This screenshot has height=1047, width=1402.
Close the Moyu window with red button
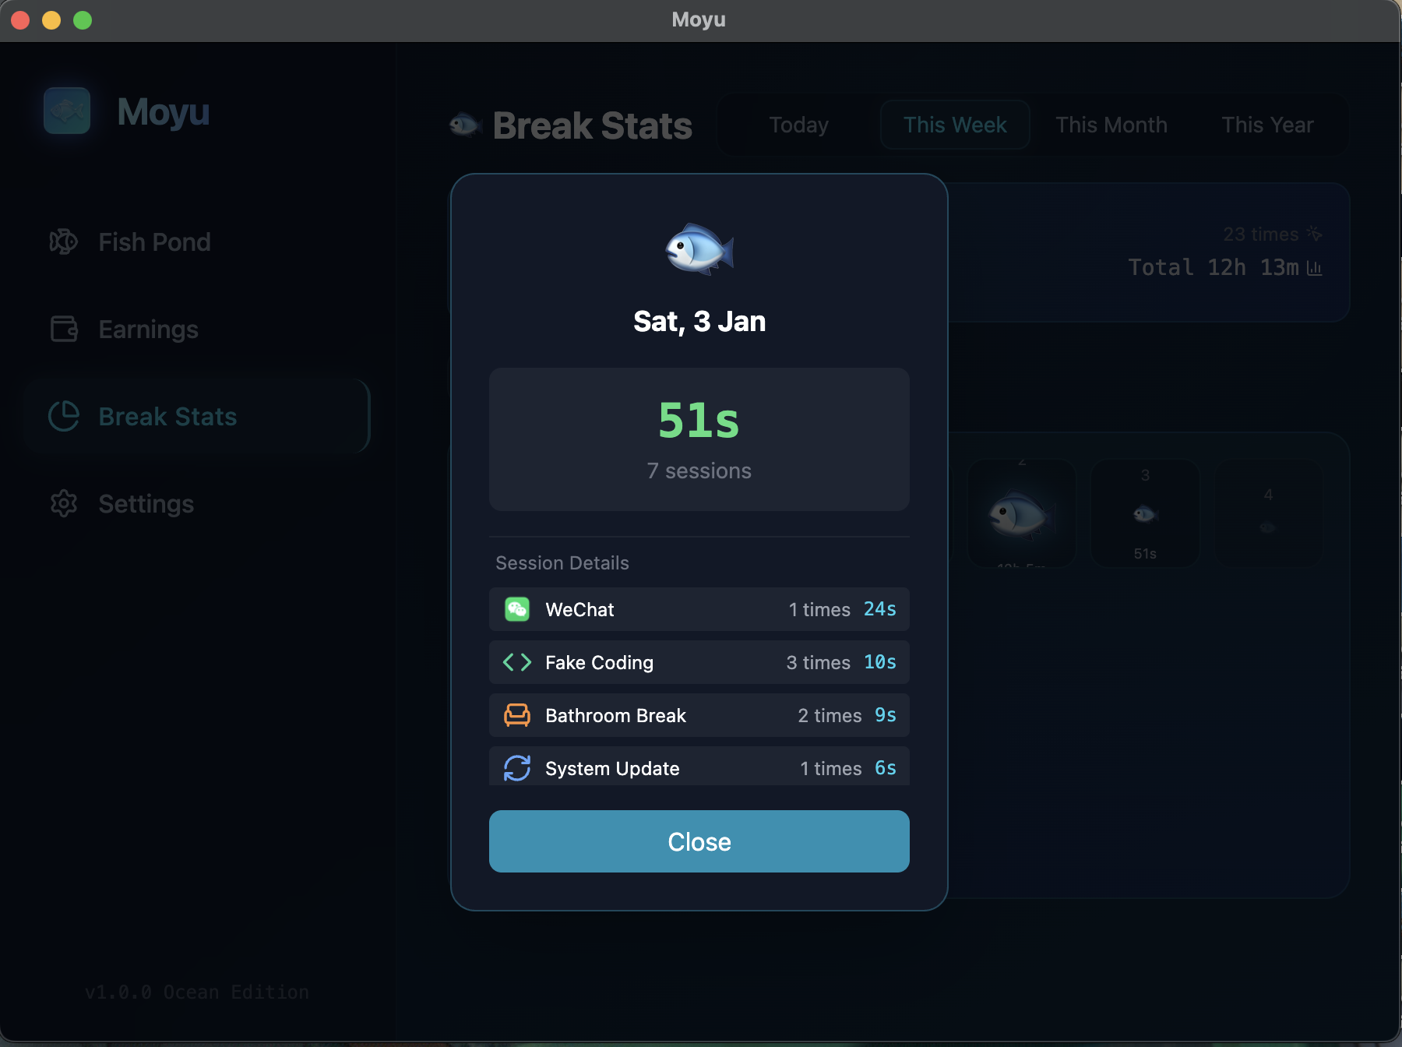20,20
